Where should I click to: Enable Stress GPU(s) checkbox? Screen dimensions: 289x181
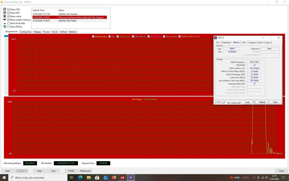[8, 27]
